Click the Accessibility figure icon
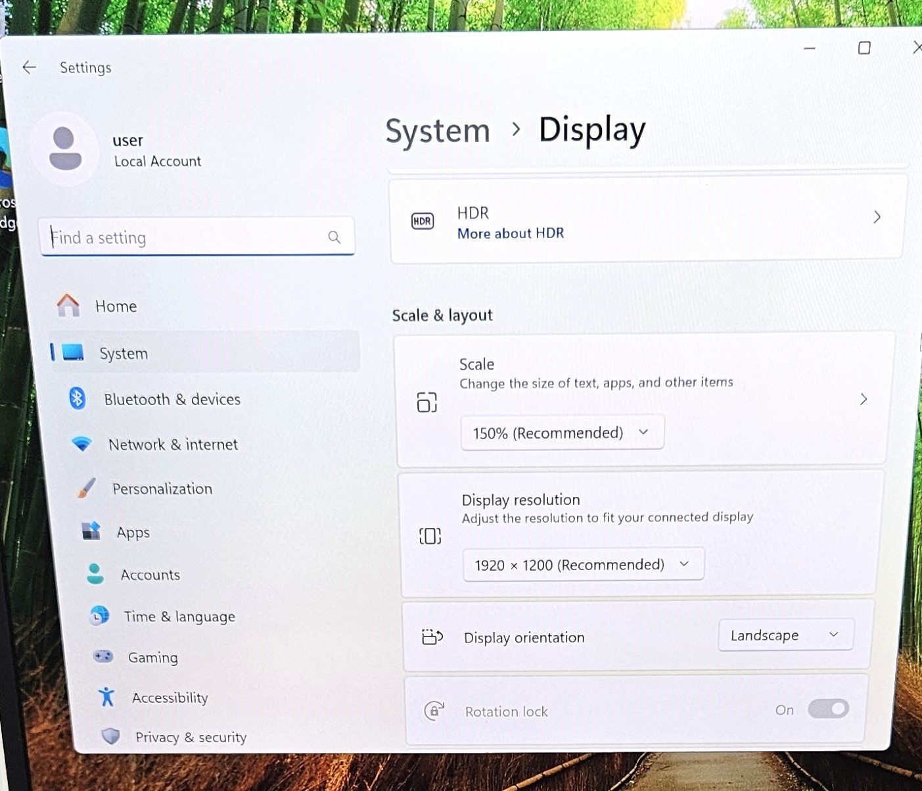 106,696
